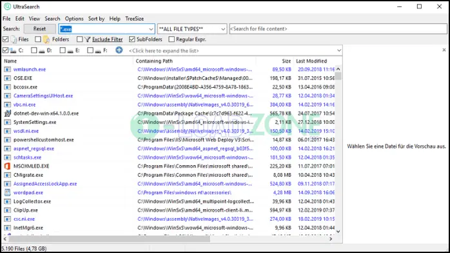
Task: Select the 565,78 KB size cell
Action: coord(280,114)
